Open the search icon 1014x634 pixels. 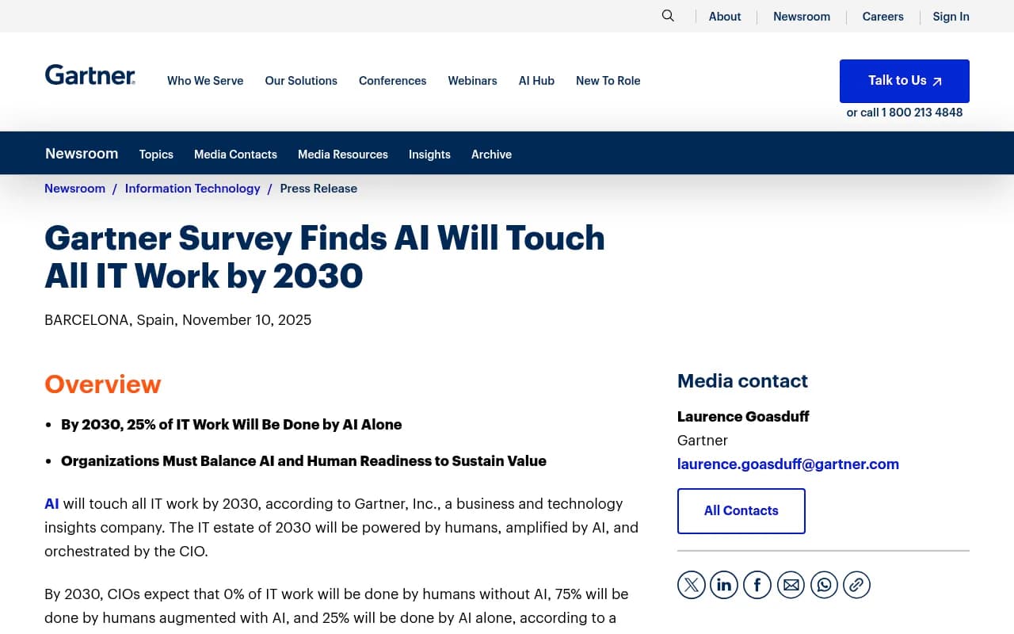[668, 15]
